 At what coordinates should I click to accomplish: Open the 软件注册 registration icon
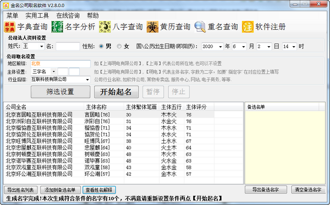click(248, 27)
